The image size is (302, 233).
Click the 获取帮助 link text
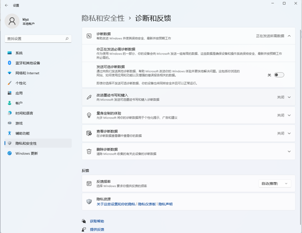point(97,221)
